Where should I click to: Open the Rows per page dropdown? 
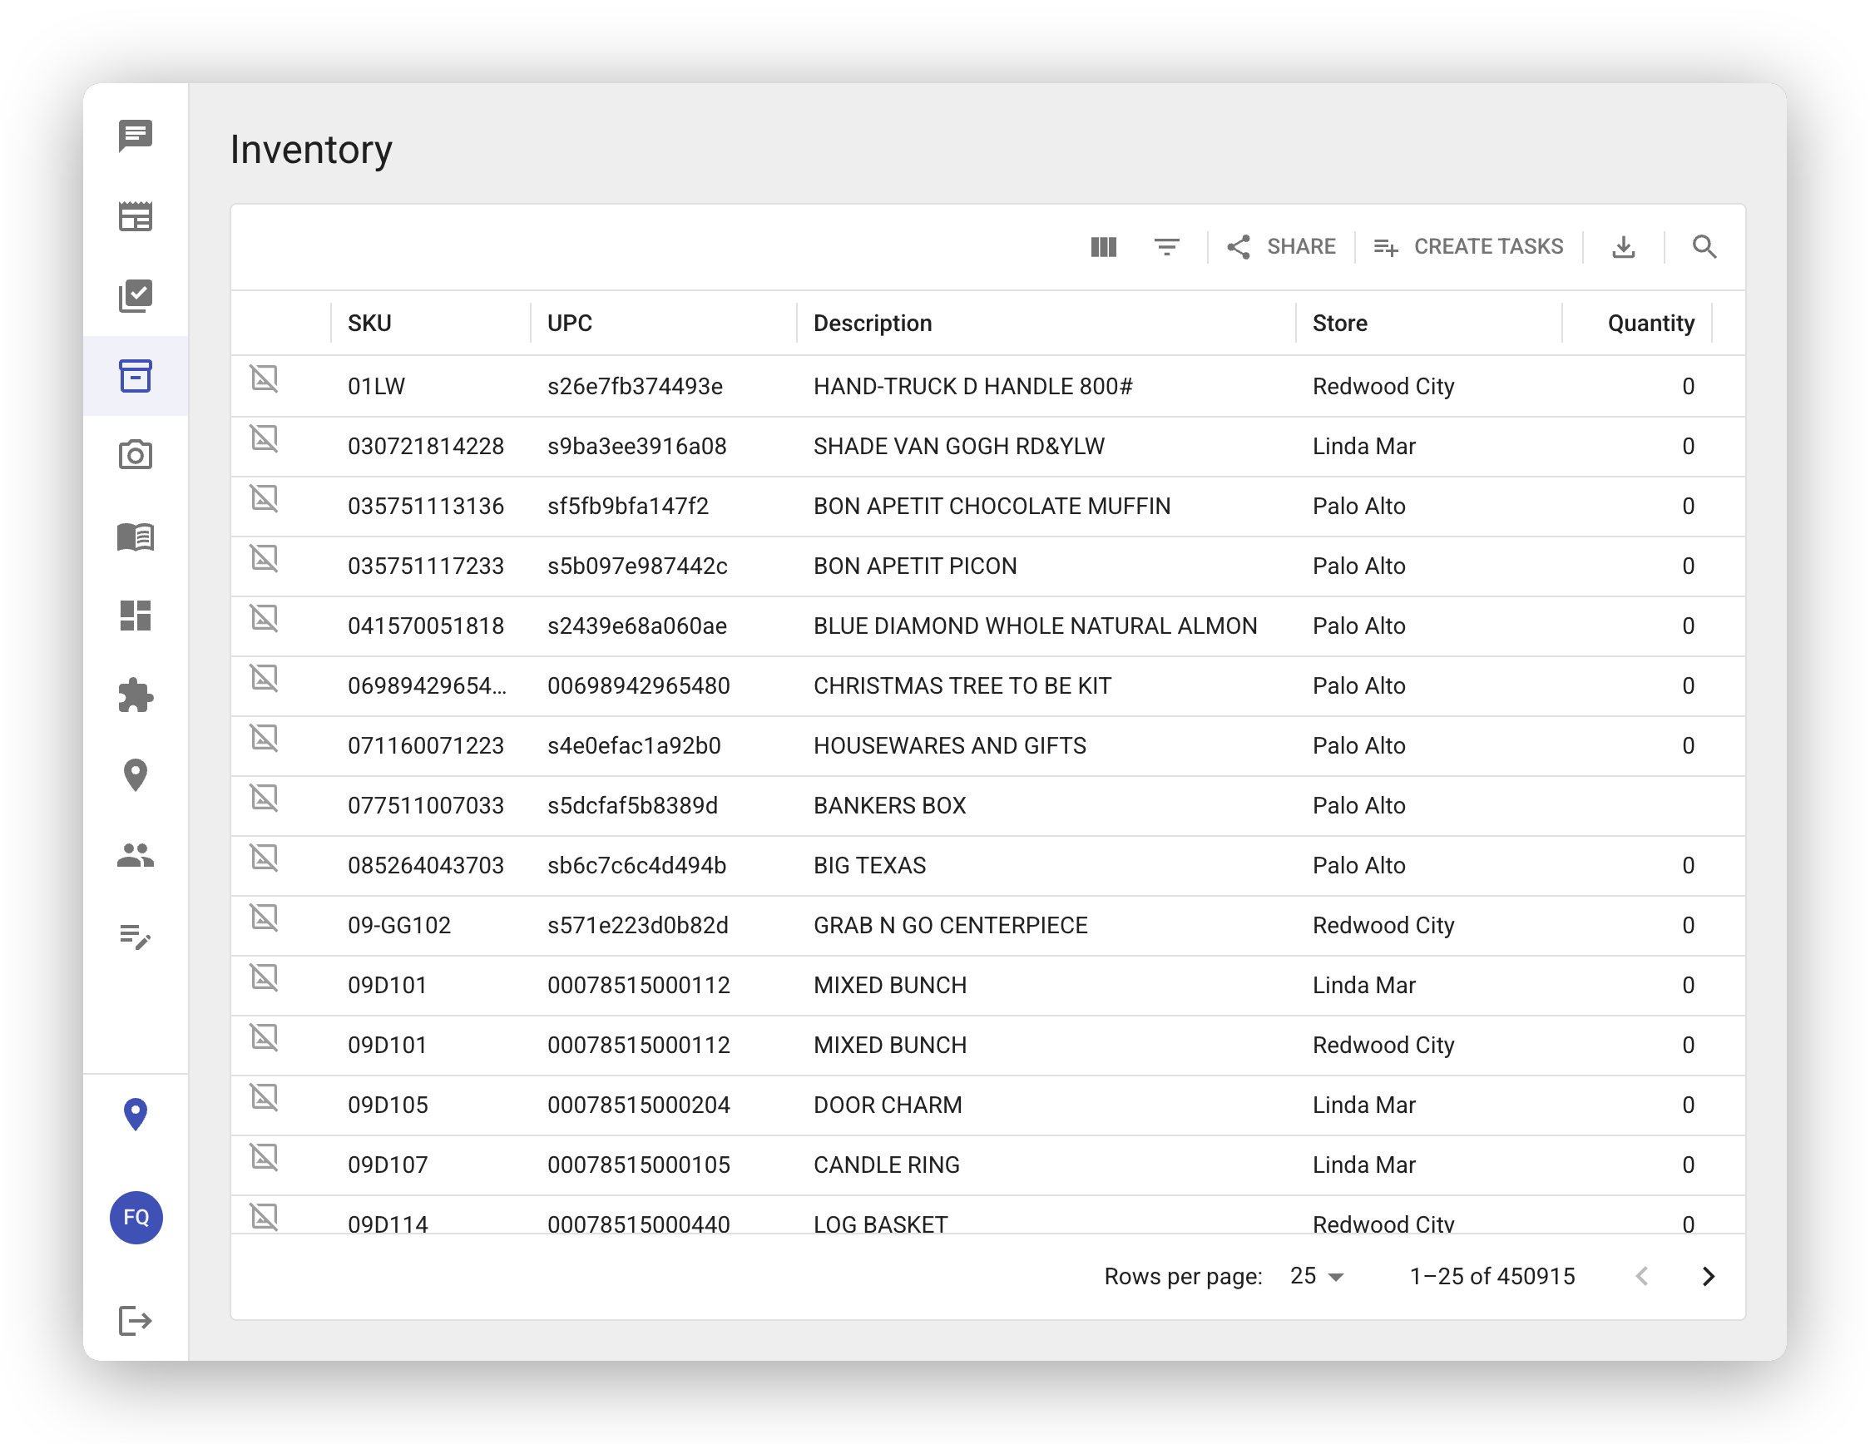(1313, 1276)
